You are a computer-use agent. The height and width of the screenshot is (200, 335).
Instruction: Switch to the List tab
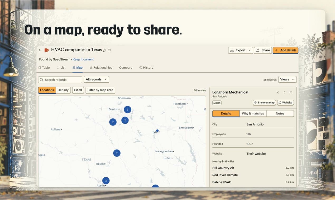point(61,68)
